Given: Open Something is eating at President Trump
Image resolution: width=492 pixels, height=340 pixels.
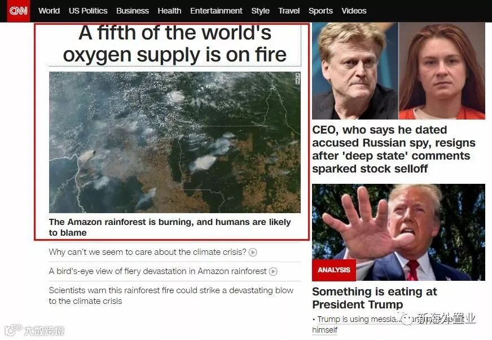Looking at the screenshot, I should pos(374,298).
